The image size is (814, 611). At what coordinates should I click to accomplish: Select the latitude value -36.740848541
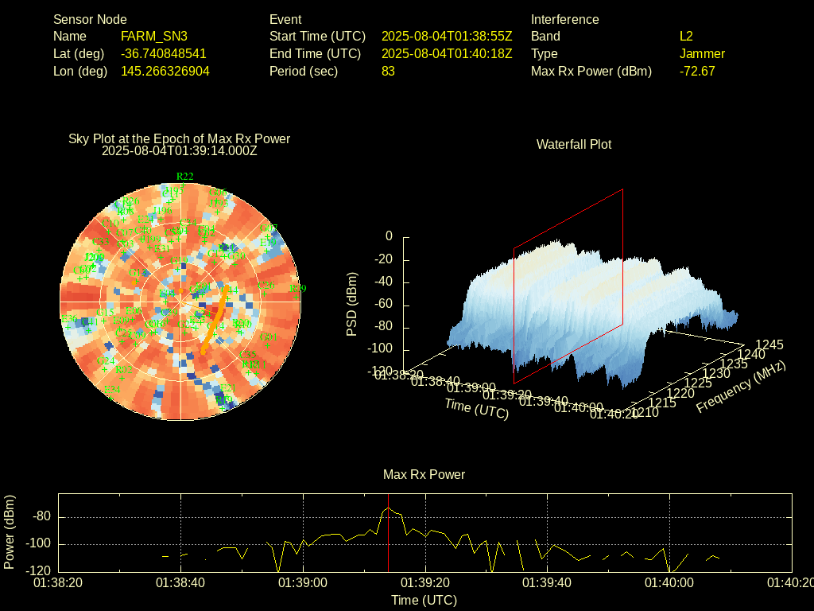pyautogui.click(x=163, y=54)
